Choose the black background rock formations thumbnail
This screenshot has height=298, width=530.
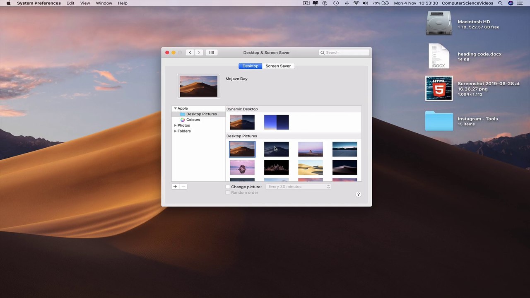(276, 168)
